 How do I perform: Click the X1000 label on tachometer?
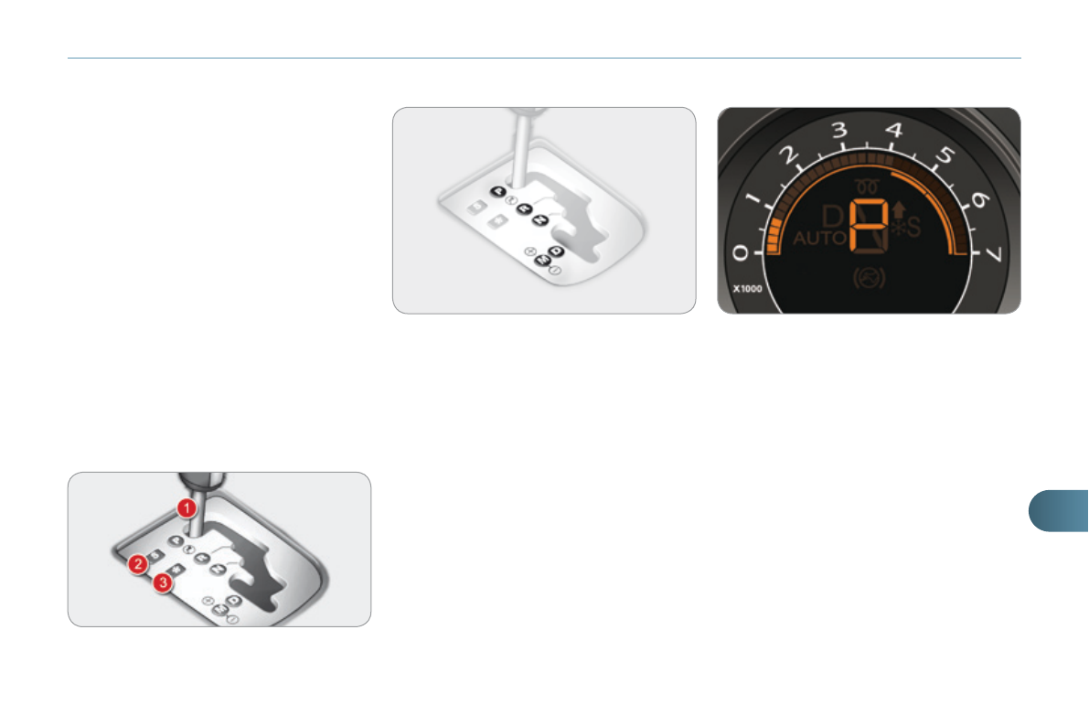click(747, 288)
